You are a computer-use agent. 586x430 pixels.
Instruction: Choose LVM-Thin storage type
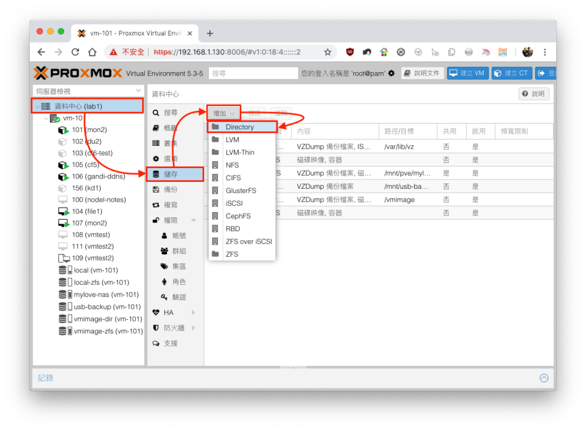pos(242,152)
